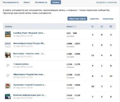Screen dimensions: 120x102
Task: Click reach value '1 142 / 1 046'
Action: [73, 85]
